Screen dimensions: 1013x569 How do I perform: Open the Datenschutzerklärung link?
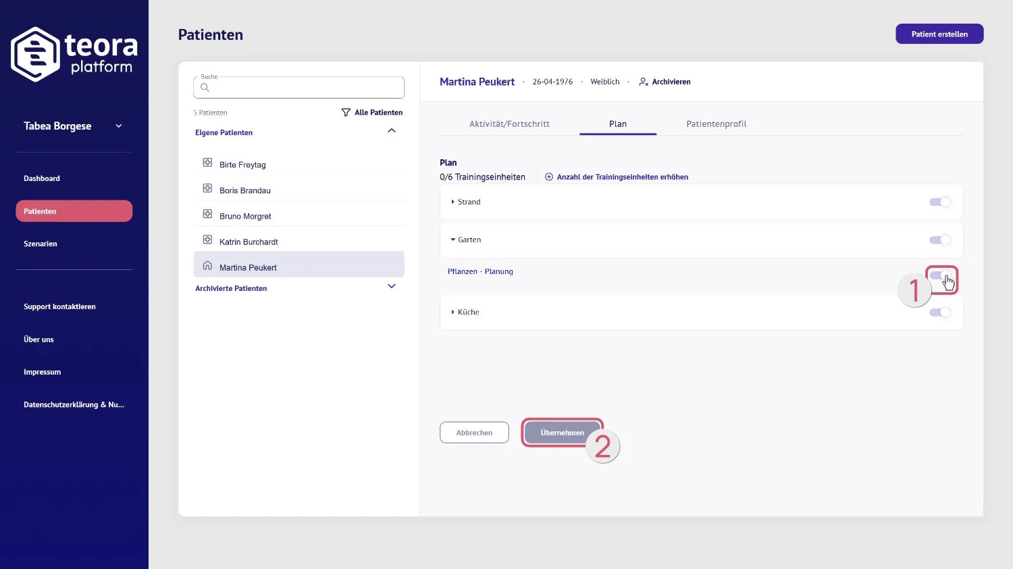coord(74,405)
